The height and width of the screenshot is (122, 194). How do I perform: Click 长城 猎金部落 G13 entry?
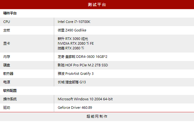click(72, 82)
